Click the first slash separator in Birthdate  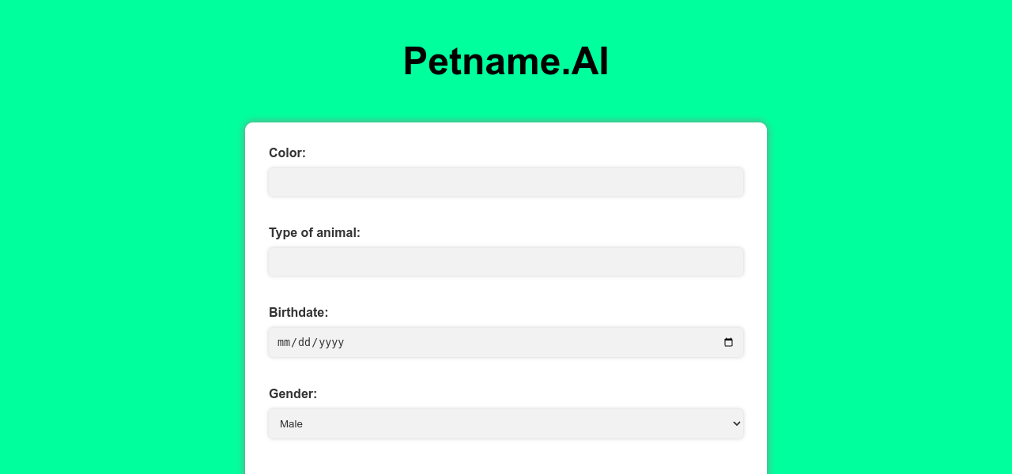click(295, 343)
